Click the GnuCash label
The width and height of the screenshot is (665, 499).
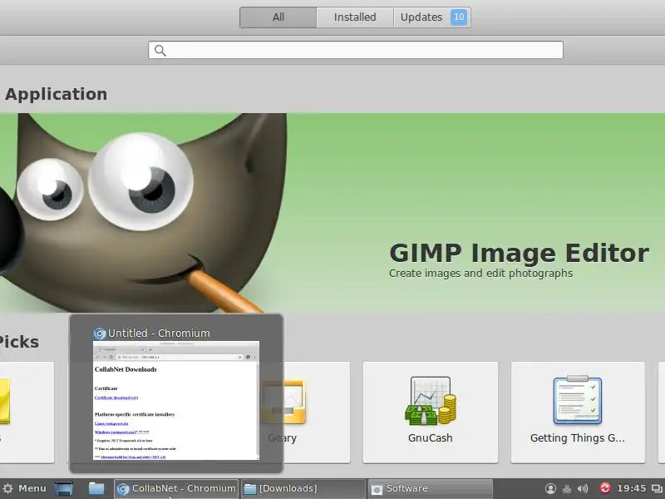[x=430, y=438]
